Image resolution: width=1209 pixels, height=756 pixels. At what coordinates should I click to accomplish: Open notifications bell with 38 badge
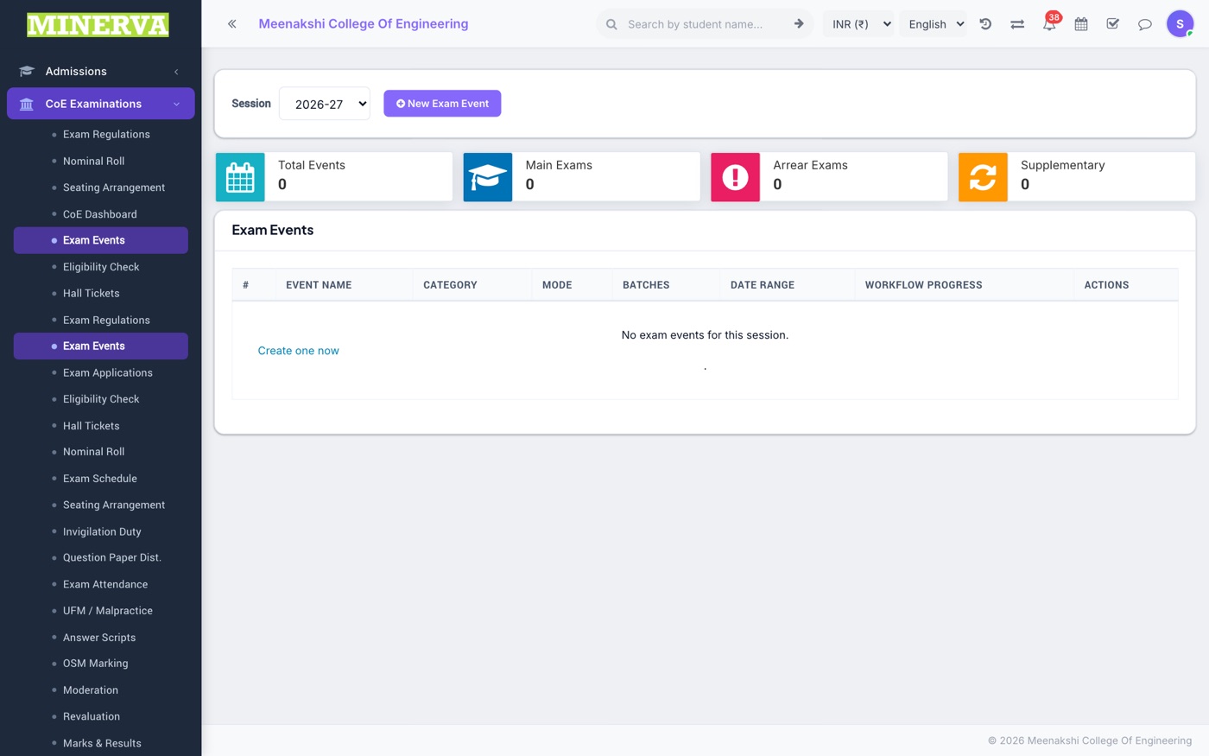(1050, 22)
